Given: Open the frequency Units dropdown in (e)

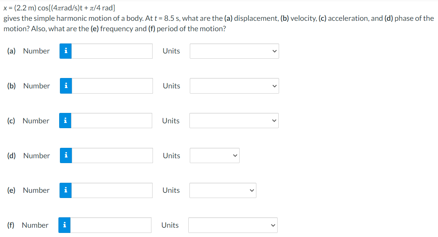Looking at the screenshot, I should pos(223,190).
